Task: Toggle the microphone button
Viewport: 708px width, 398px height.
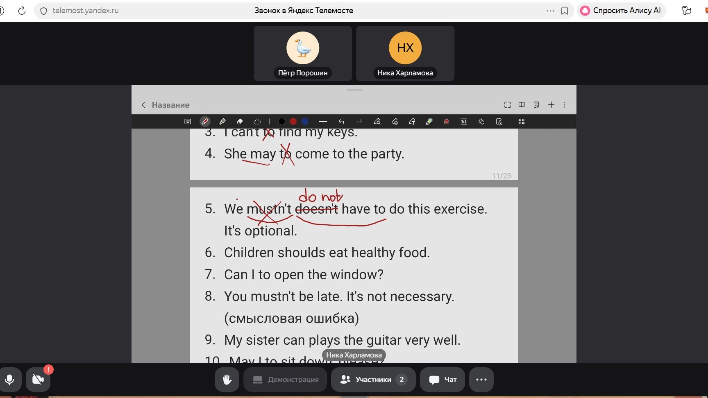Action: coord(9,380)
